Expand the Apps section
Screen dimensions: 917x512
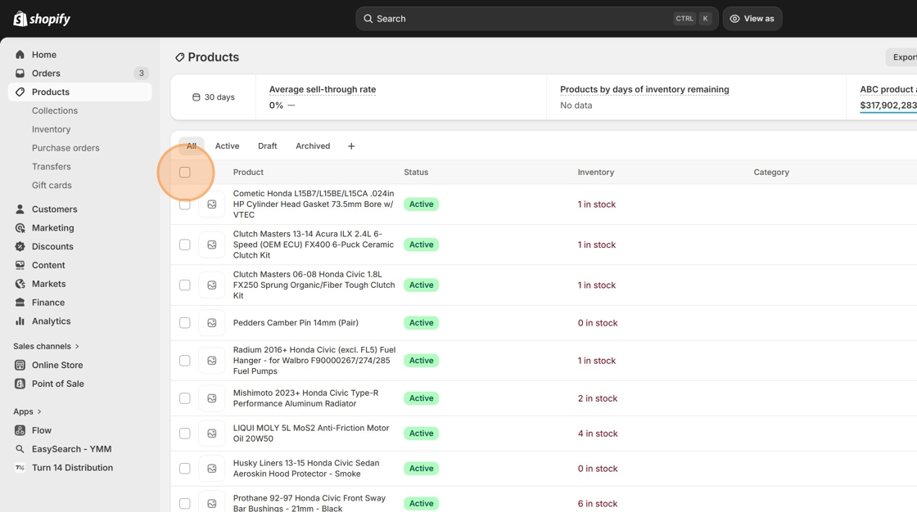point(28,412)
